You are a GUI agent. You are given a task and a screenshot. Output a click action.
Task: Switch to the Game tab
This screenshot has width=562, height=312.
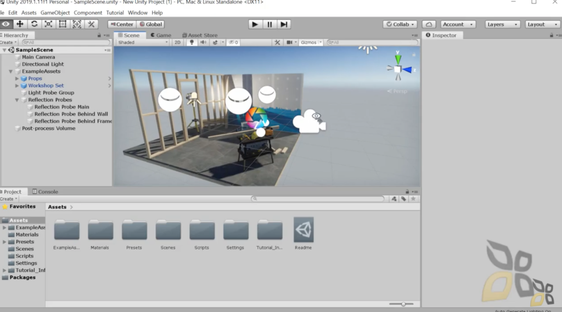coord(161,35)
